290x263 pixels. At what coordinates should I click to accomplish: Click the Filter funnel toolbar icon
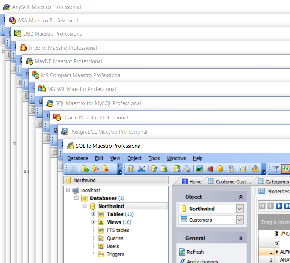point(276,169)
